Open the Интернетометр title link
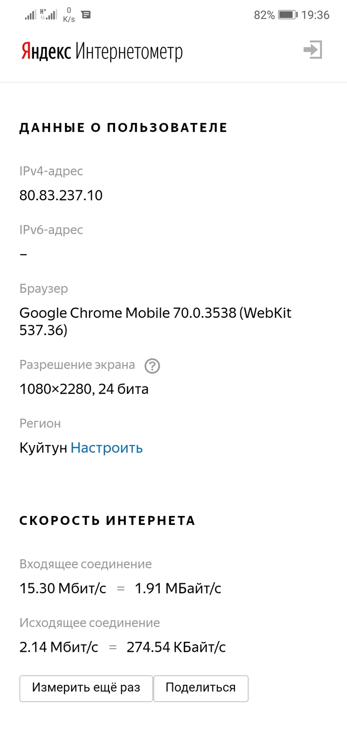Screen dimensions: 347x732 click(129, 52)
